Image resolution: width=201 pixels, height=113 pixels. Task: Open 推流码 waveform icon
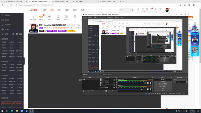(x=49, y=17)
